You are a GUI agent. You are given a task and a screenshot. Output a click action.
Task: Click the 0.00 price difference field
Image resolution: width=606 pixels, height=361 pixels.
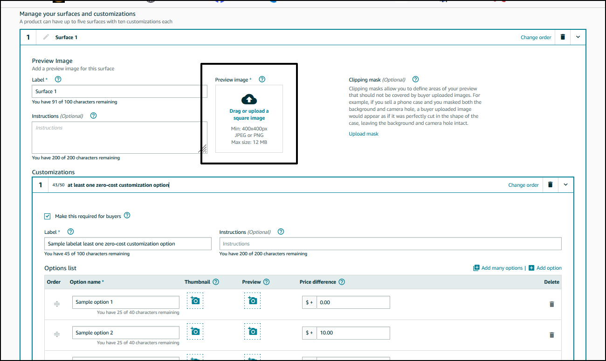pyautogui.click(x=353, y=302)
